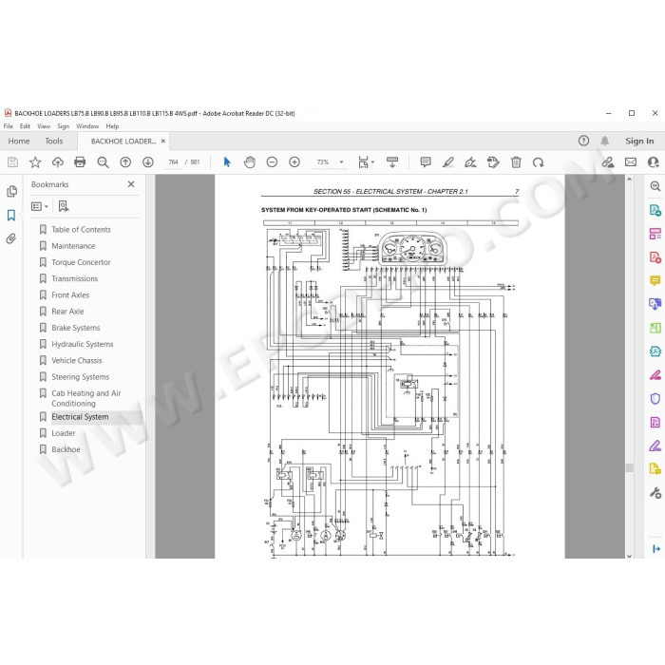Click the scrolling mode keyboard icon
Image resolution: width=665 pixels, height=665 pixels.
pos(392,162)
